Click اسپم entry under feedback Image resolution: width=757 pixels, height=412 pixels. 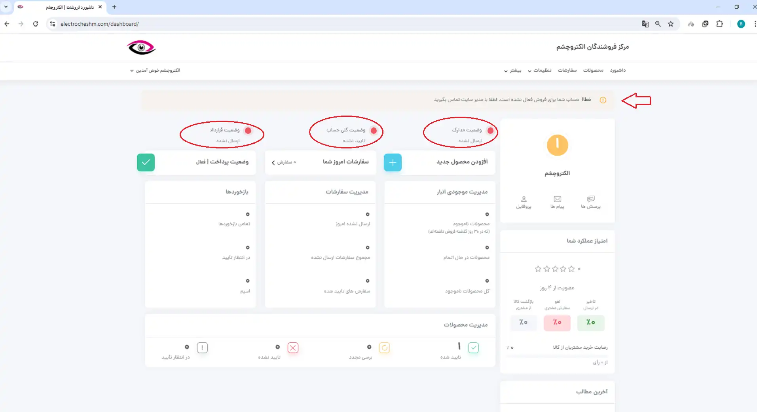point(245,291)
